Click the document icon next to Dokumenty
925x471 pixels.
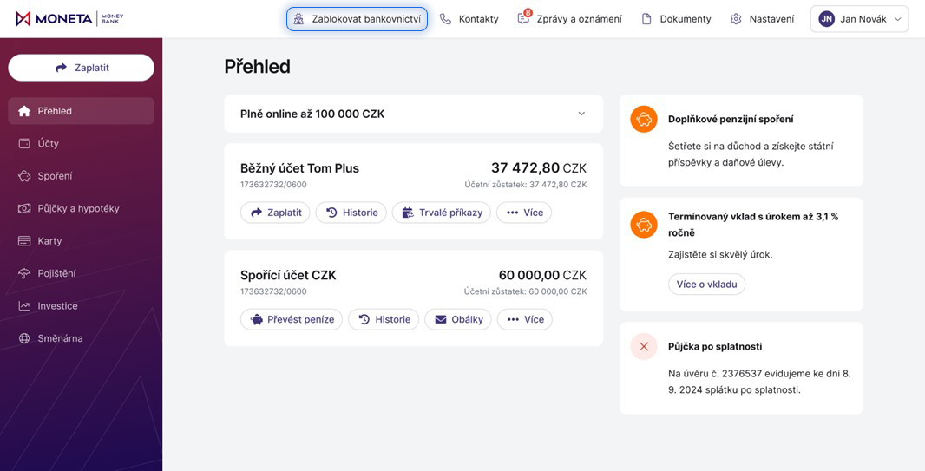tap(646, 19)
